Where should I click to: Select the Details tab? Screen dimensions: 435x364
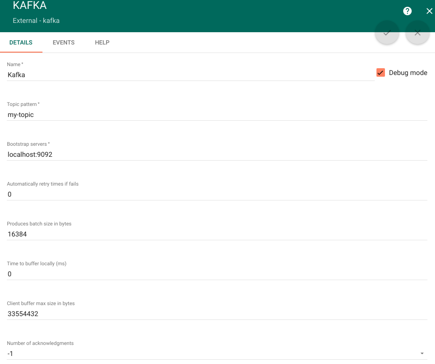(x=21, y=43)
